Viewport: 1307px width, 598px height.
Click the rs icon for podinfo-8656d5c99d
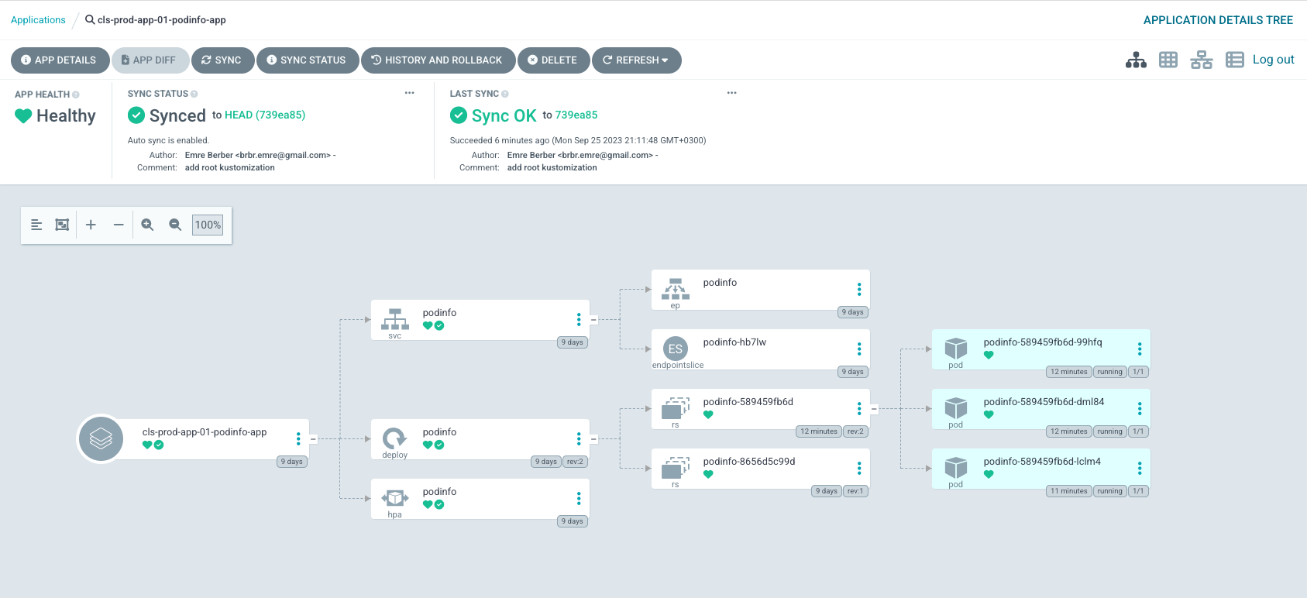point(676,468)
